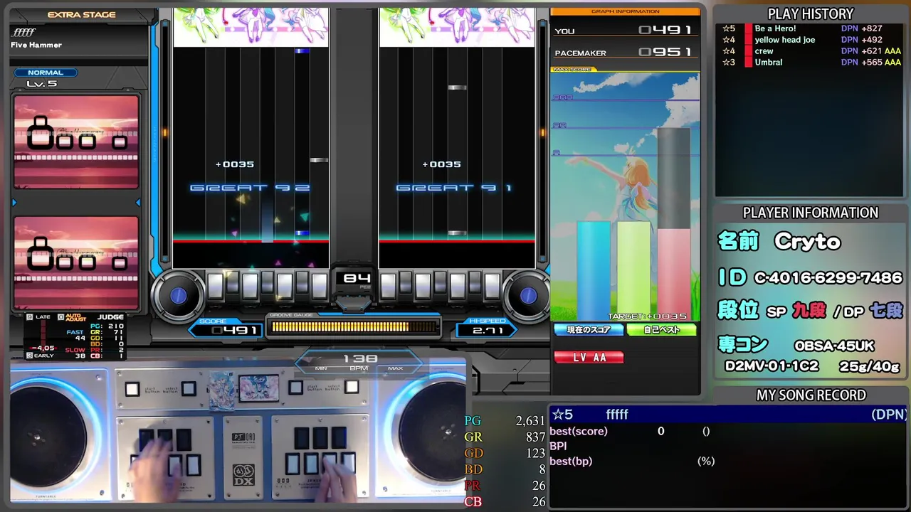Click the GD 123 total count

pos(505,454)
